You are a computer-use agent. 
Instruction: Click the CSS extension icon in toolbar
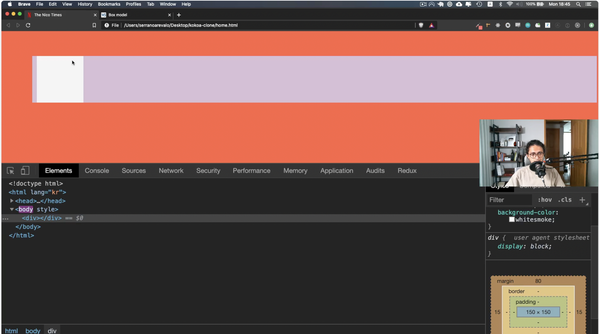518,25
